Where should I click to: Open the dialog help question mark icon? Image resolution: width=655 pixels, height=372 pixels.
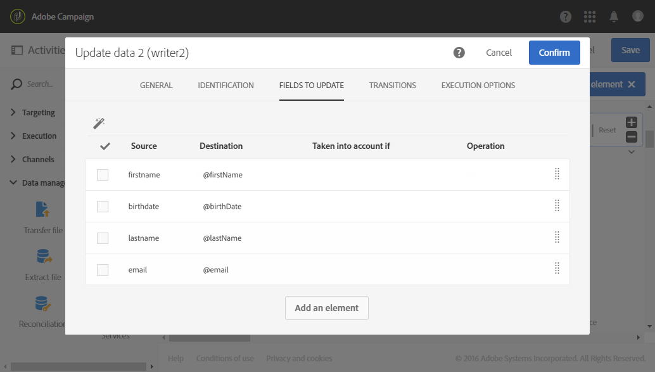point(459,53)
